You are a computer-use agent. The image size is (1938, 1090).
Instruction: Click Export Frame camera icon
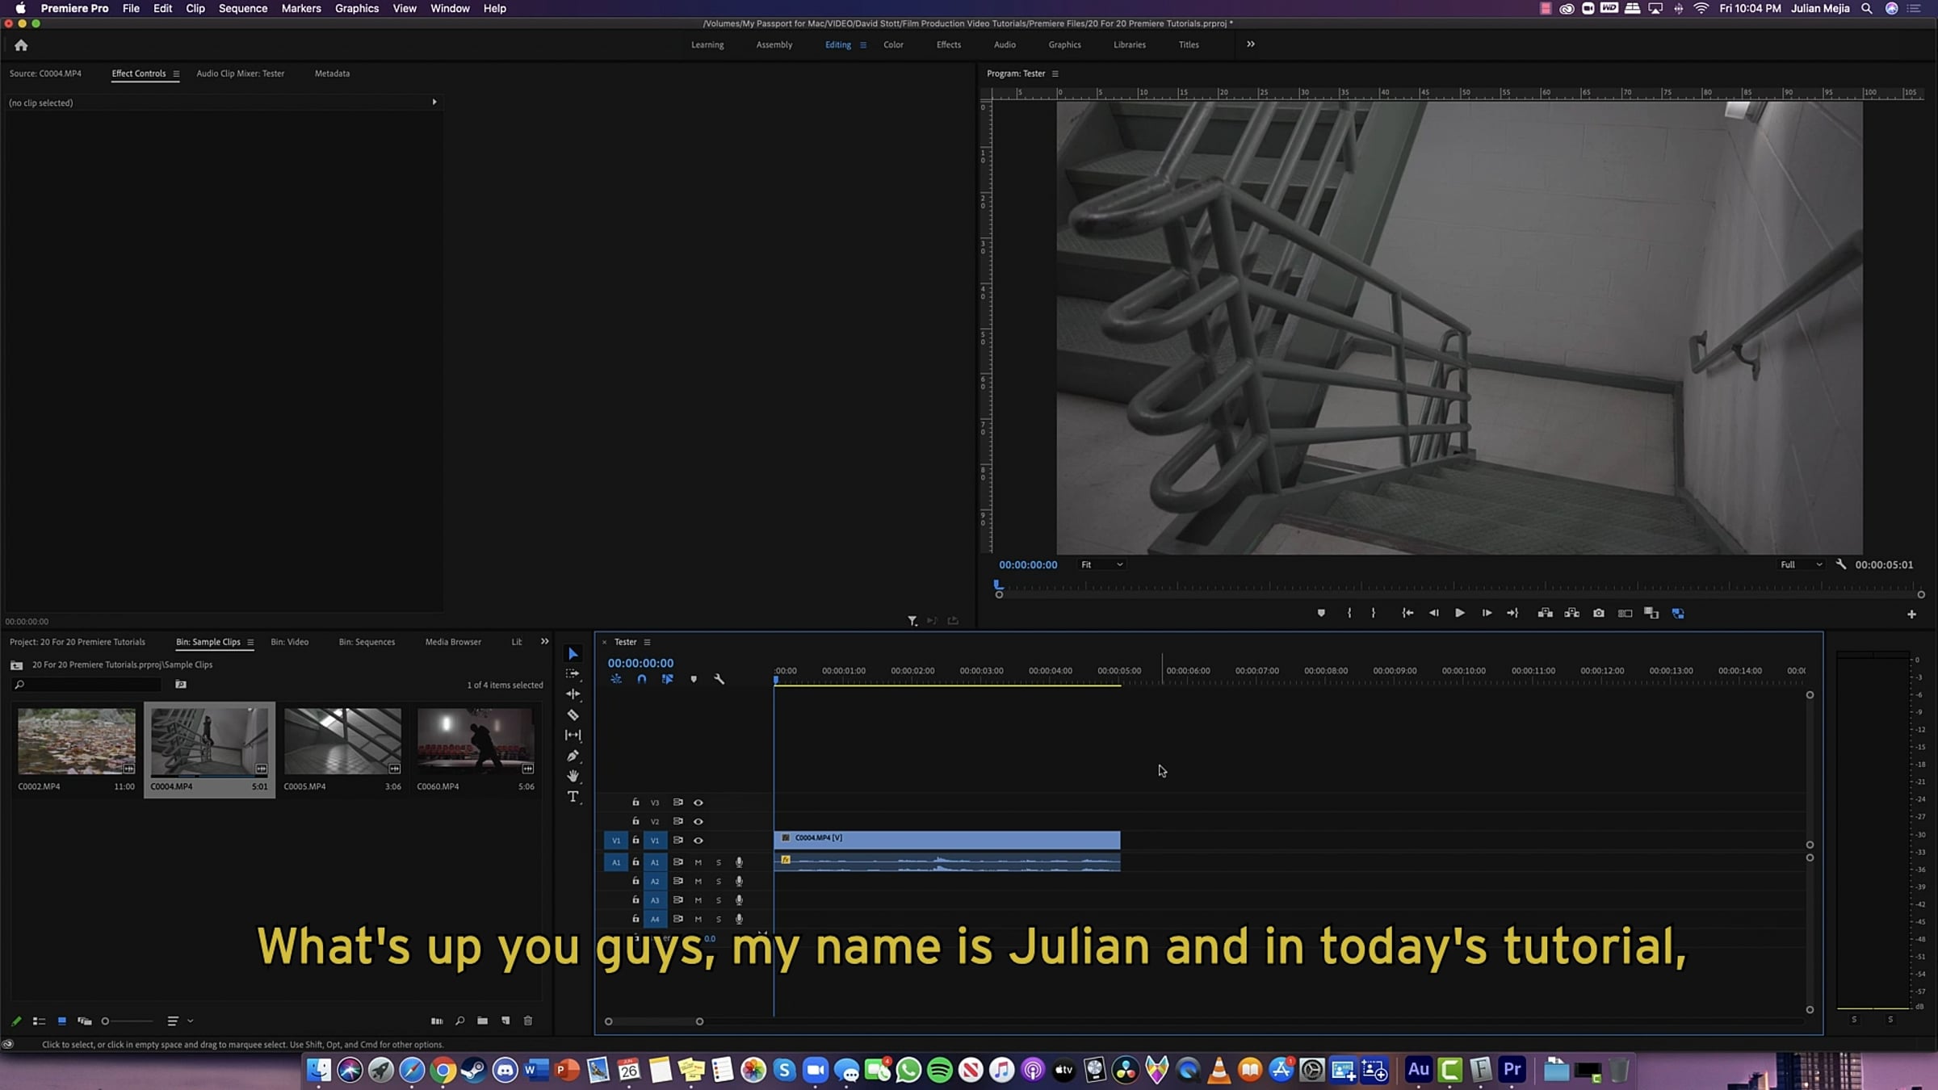click(1598, 613)
